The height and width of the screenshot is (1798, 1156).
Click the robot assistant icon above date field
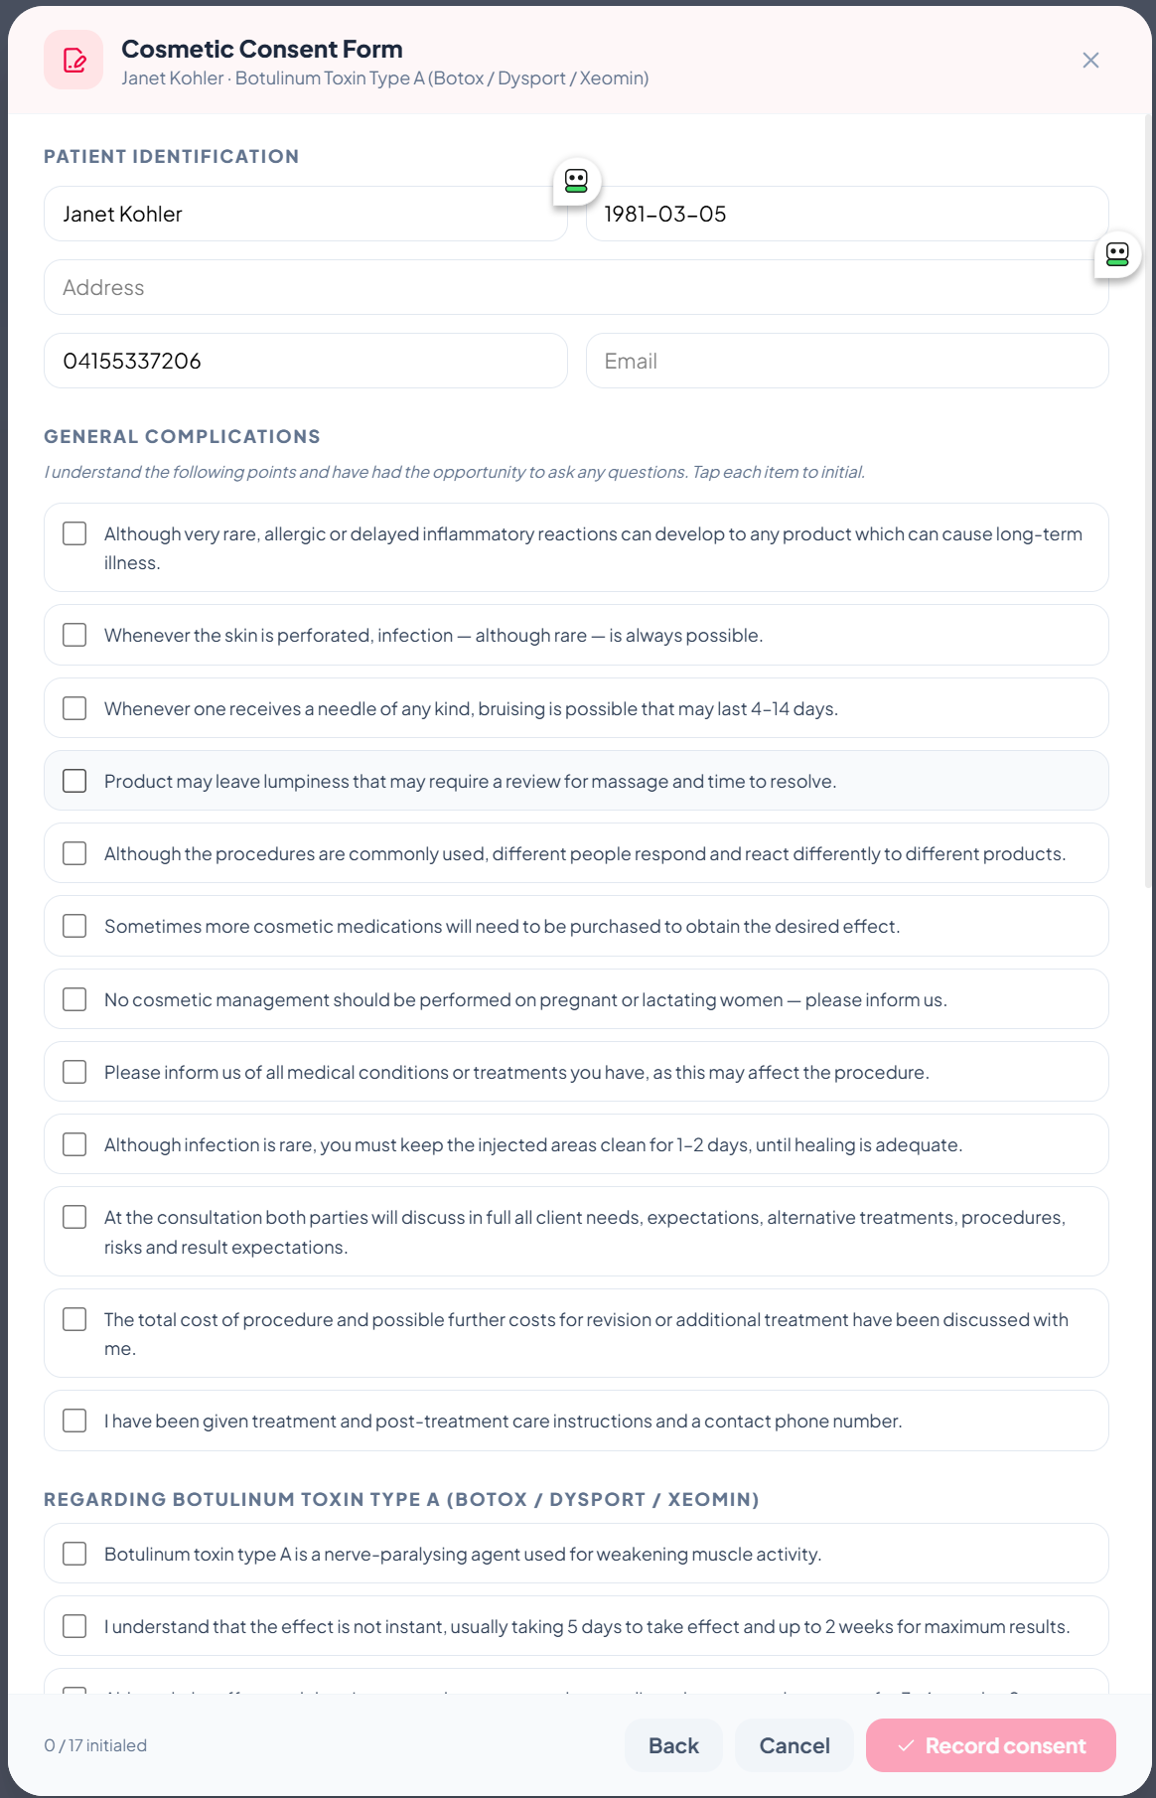[x=576, y=181]
